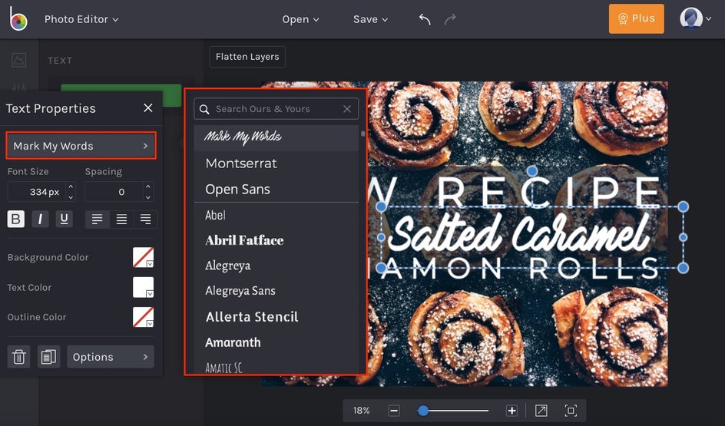The height and width of the screenshot is (426, 725).
Task: Click the RECIPE text on canvas
Action: 549,192
